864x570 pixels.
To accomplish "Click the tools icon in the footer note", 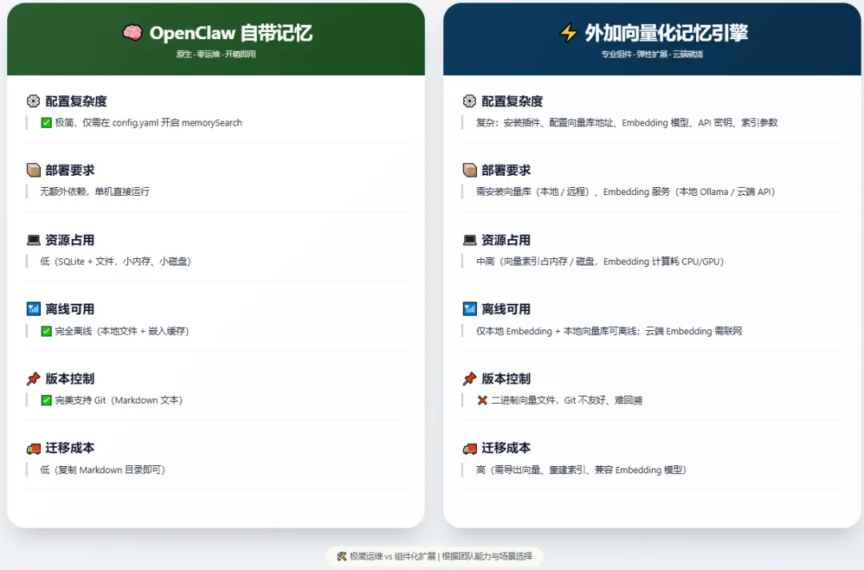I will pos(342,556).
